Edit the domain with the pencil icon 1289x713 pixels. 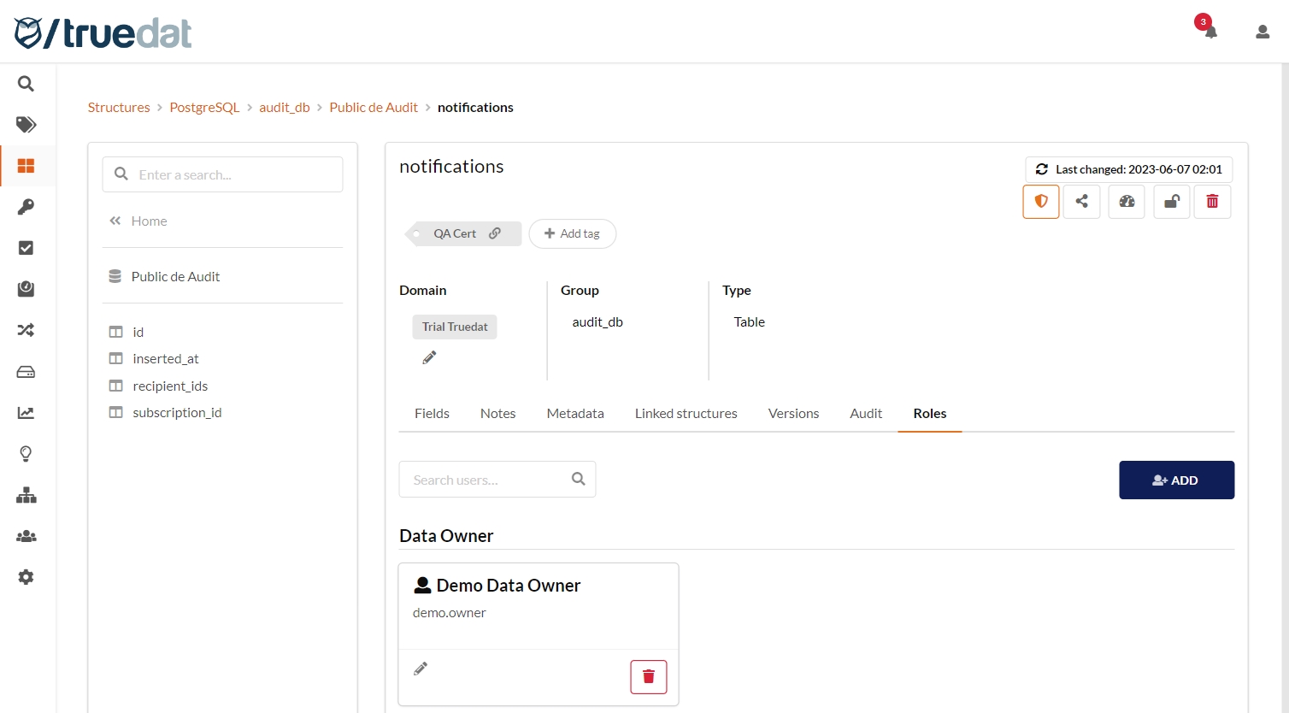coord(429,358)
